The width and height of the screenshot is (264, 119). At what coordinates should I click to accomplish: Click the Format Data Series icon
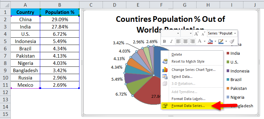(165, 106)
